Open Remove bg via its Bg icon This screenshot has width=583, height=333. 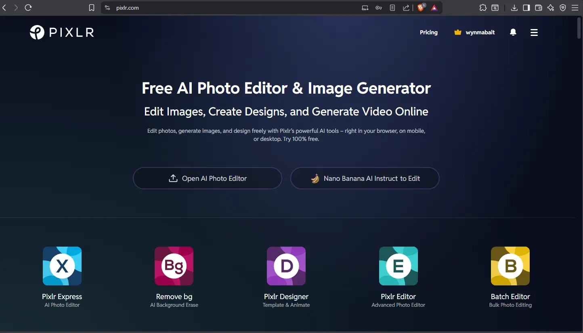click(x=174, y=266)
